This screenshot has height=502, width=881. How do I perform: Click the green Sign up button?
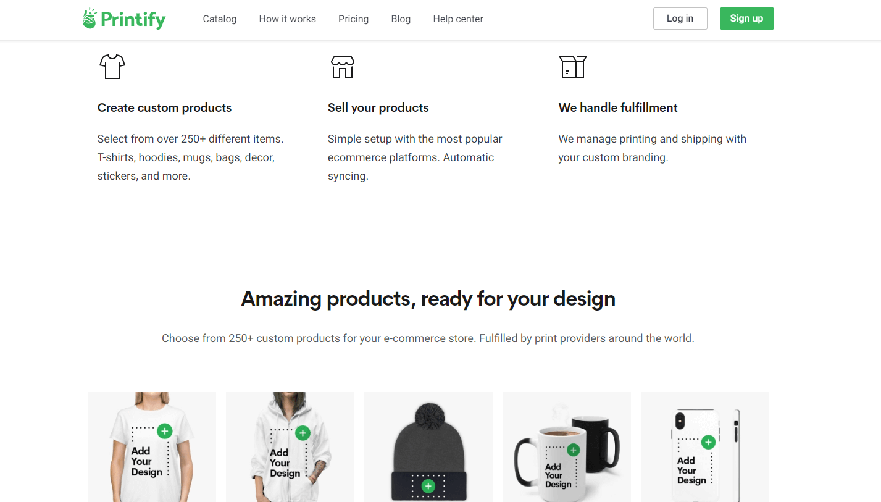(x=746, y=19)
